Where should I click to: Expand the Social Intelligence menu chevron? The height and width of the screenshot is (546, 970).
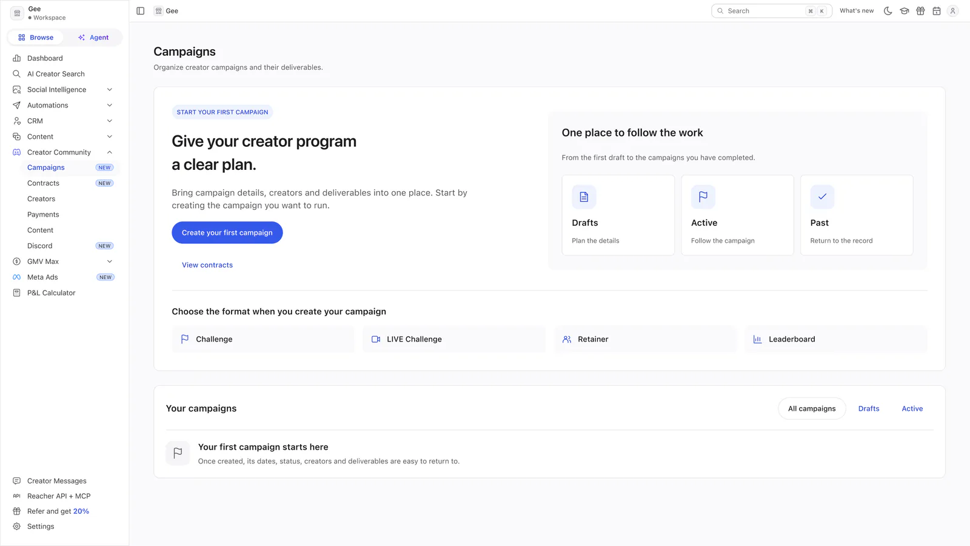[x=110, y=90]
